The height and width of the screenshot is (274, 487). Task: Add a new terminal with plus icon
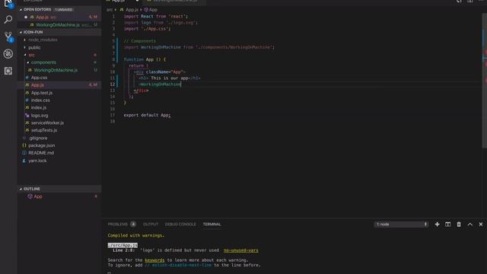[437, 225]
